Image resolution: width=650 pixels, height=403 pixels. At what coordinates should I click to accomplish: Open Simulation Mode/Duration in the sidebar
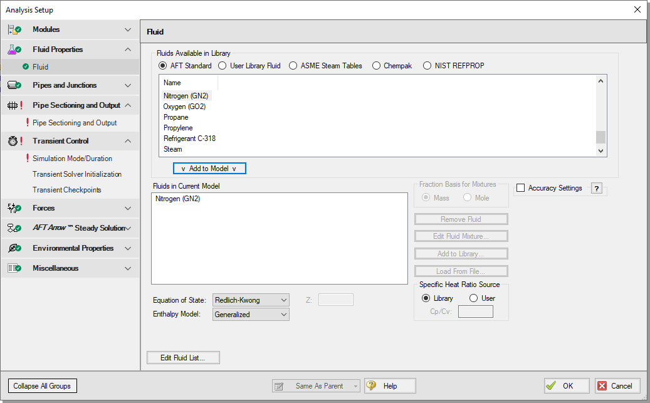(x=72, y=159)
